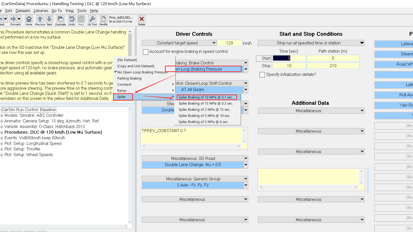Duplicate the current dataset

61,19
